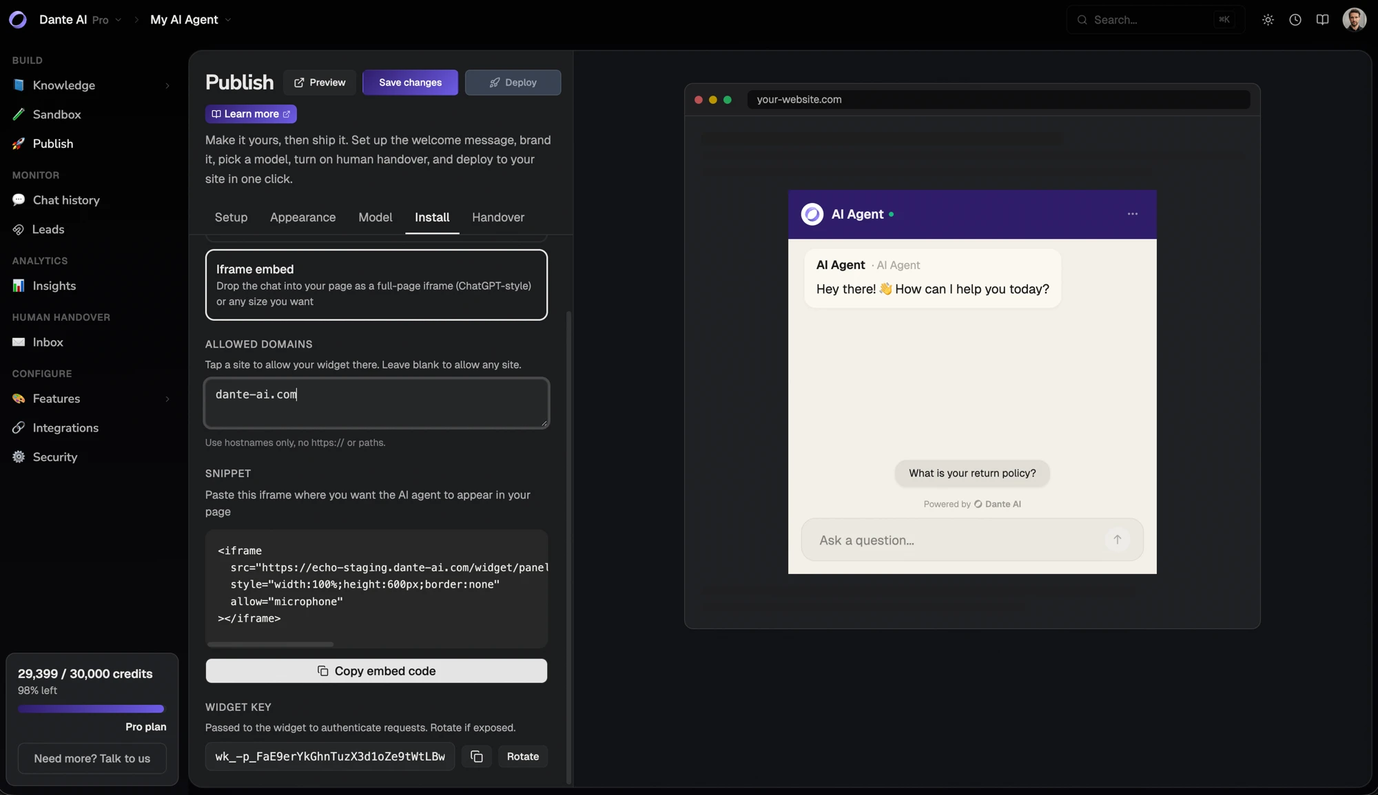Image resolution: width=1378 pixels, height=795 pixels.
Task: Open the user profile avatar
Action: pyautogui.click(x=1354, y=19)
